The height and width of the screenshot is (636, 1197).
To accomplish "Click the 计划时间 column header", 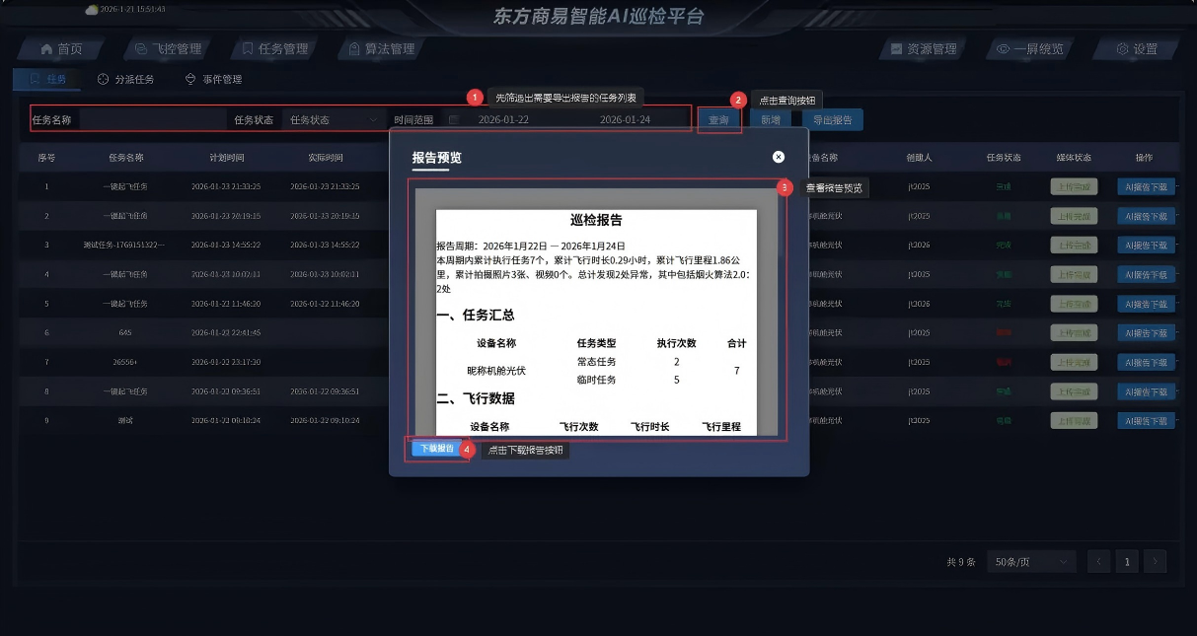I will pos(226,158).
